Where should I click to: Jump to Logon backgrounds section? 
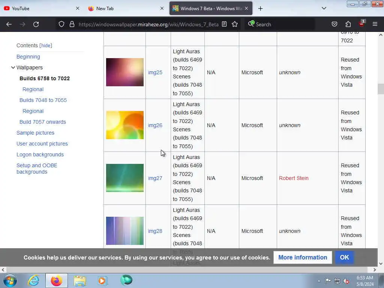click(40, 154)
